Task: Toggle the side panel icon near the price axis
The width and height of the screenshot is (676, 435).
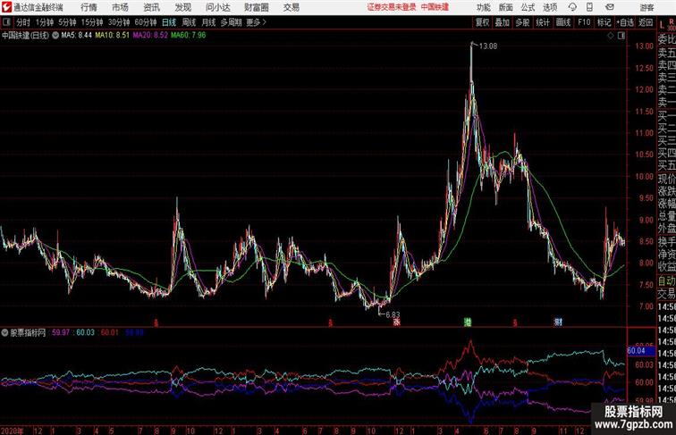Action: click(621, 36)
